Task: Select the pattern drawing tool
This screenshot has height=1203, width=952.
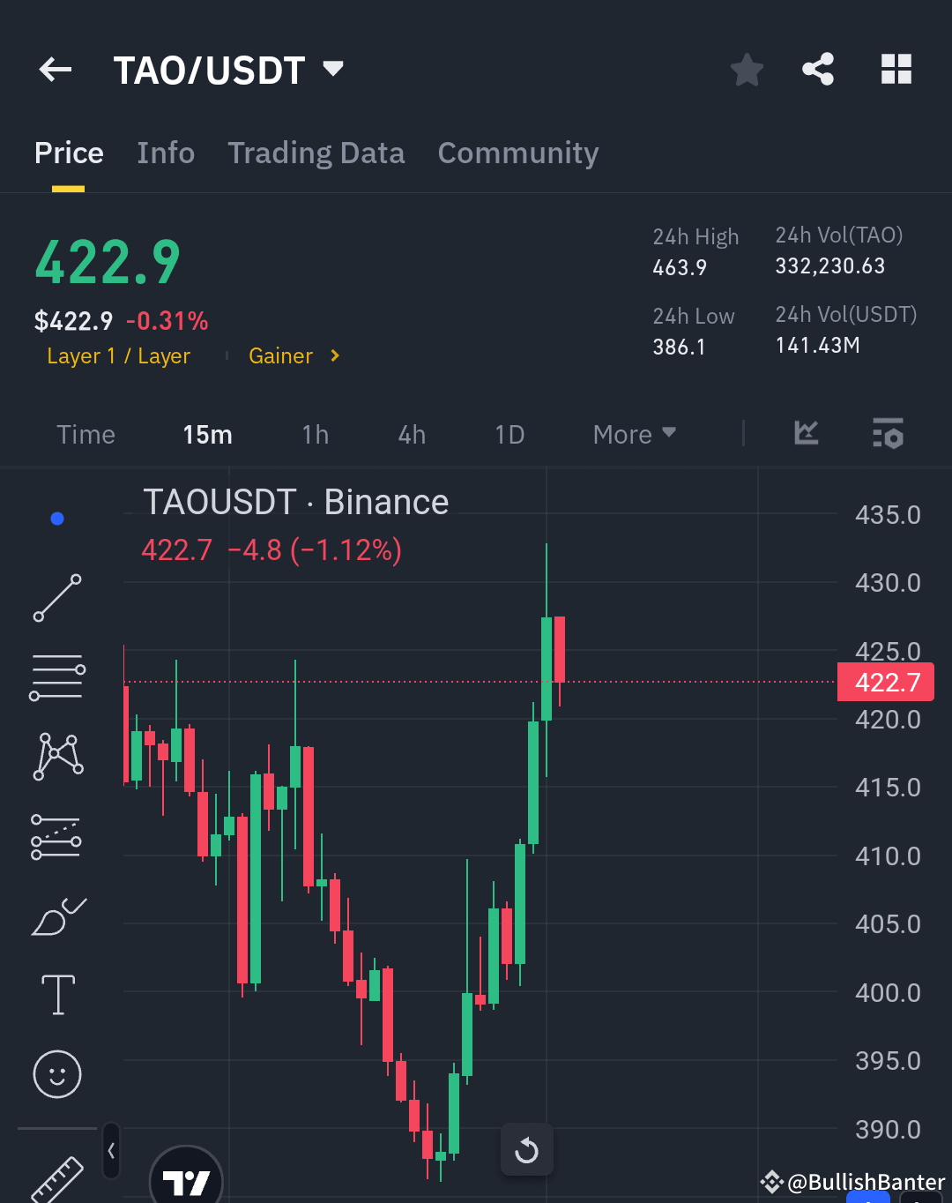Action: [56, 753]
